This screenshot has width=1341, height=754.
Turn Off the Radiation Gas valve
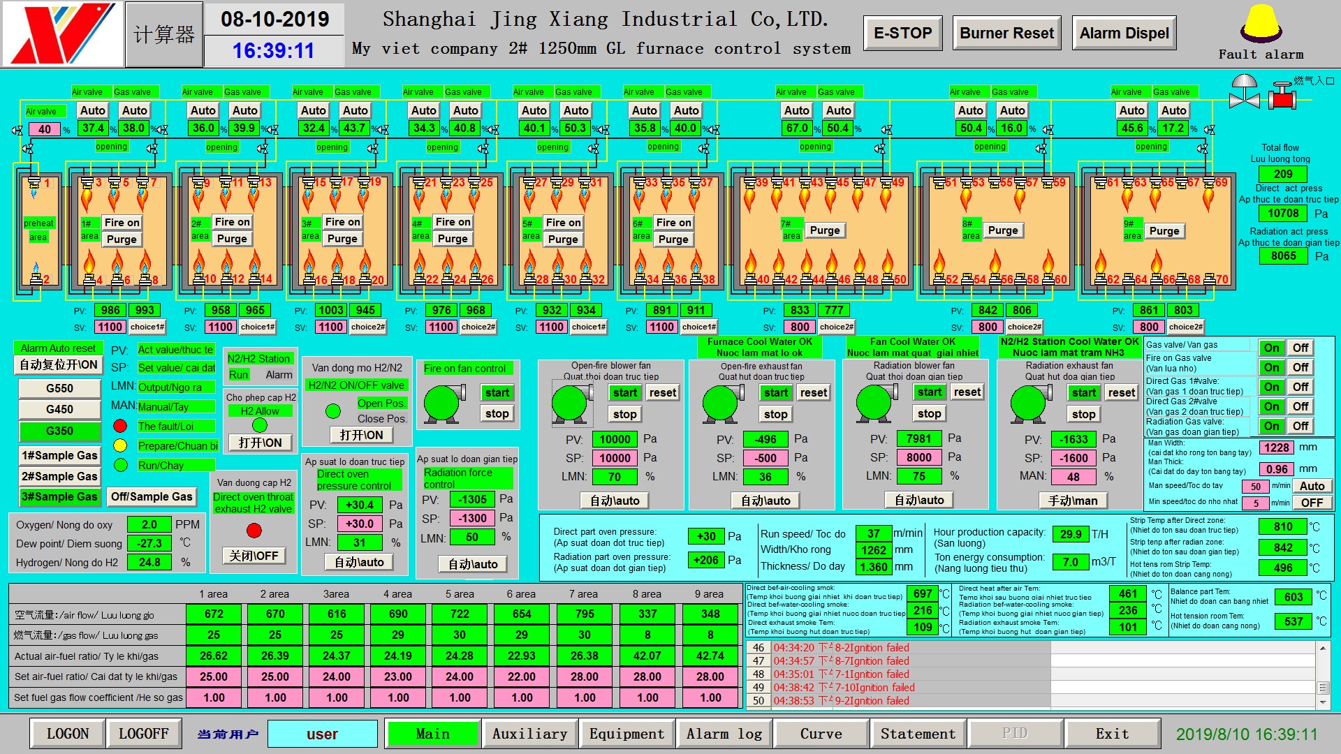[x=1300, y=426]
